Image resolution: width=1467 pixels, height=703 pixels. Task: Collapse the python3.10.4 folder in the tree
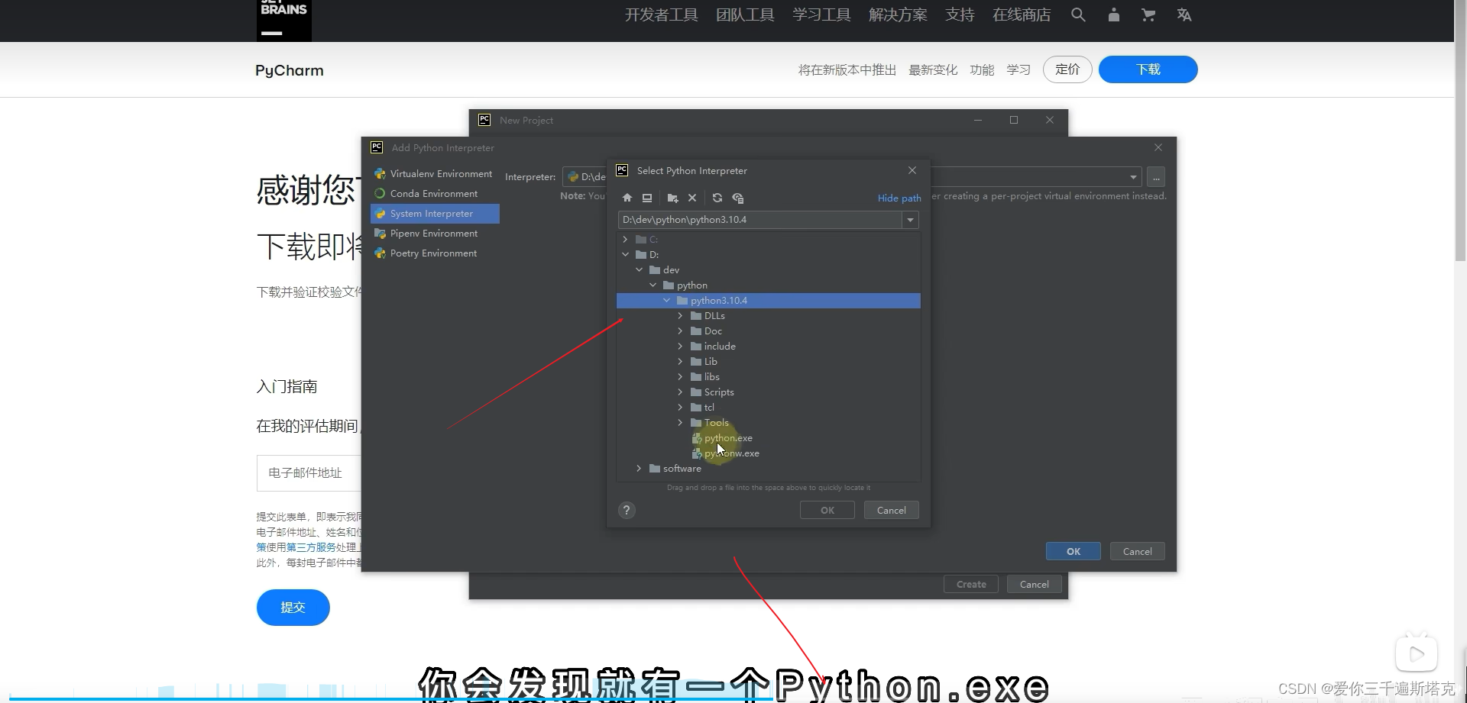coord(666,300)
